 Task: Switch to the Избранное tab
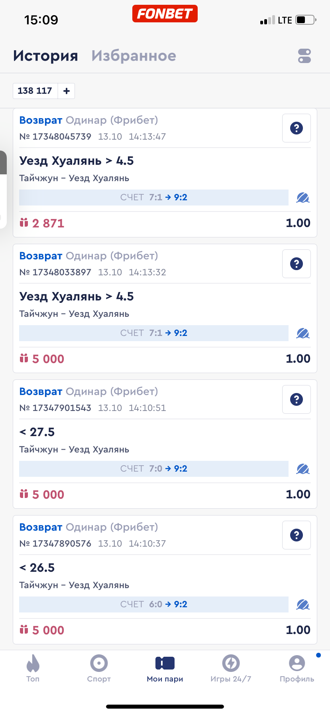(x=134, y=56)
